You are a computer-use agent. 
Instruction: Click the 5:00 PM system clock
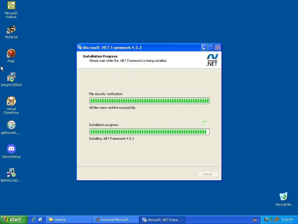tap(287, 220)
